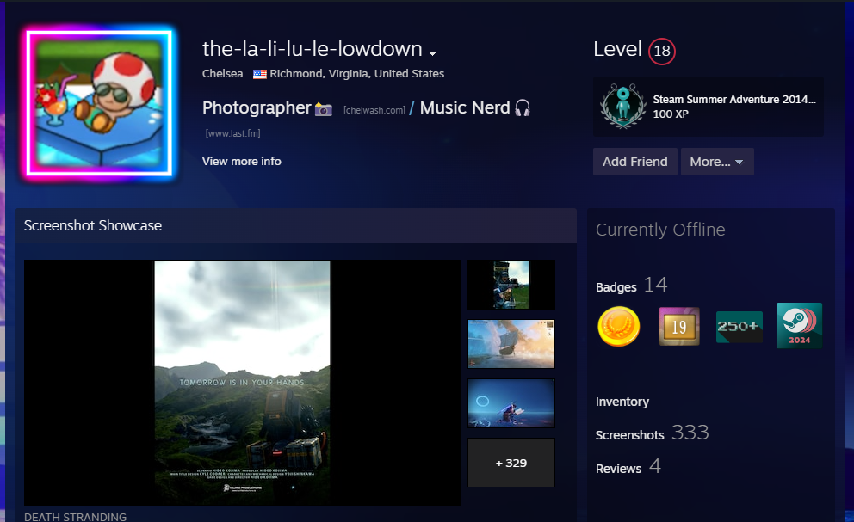Click the real name Chelsea text
Screen dimensions: 854x522
(222, 73)
